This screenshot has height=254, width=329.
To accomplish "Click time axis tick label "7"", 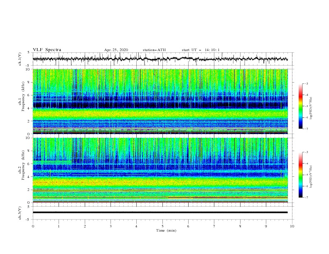I will [214, 226].
